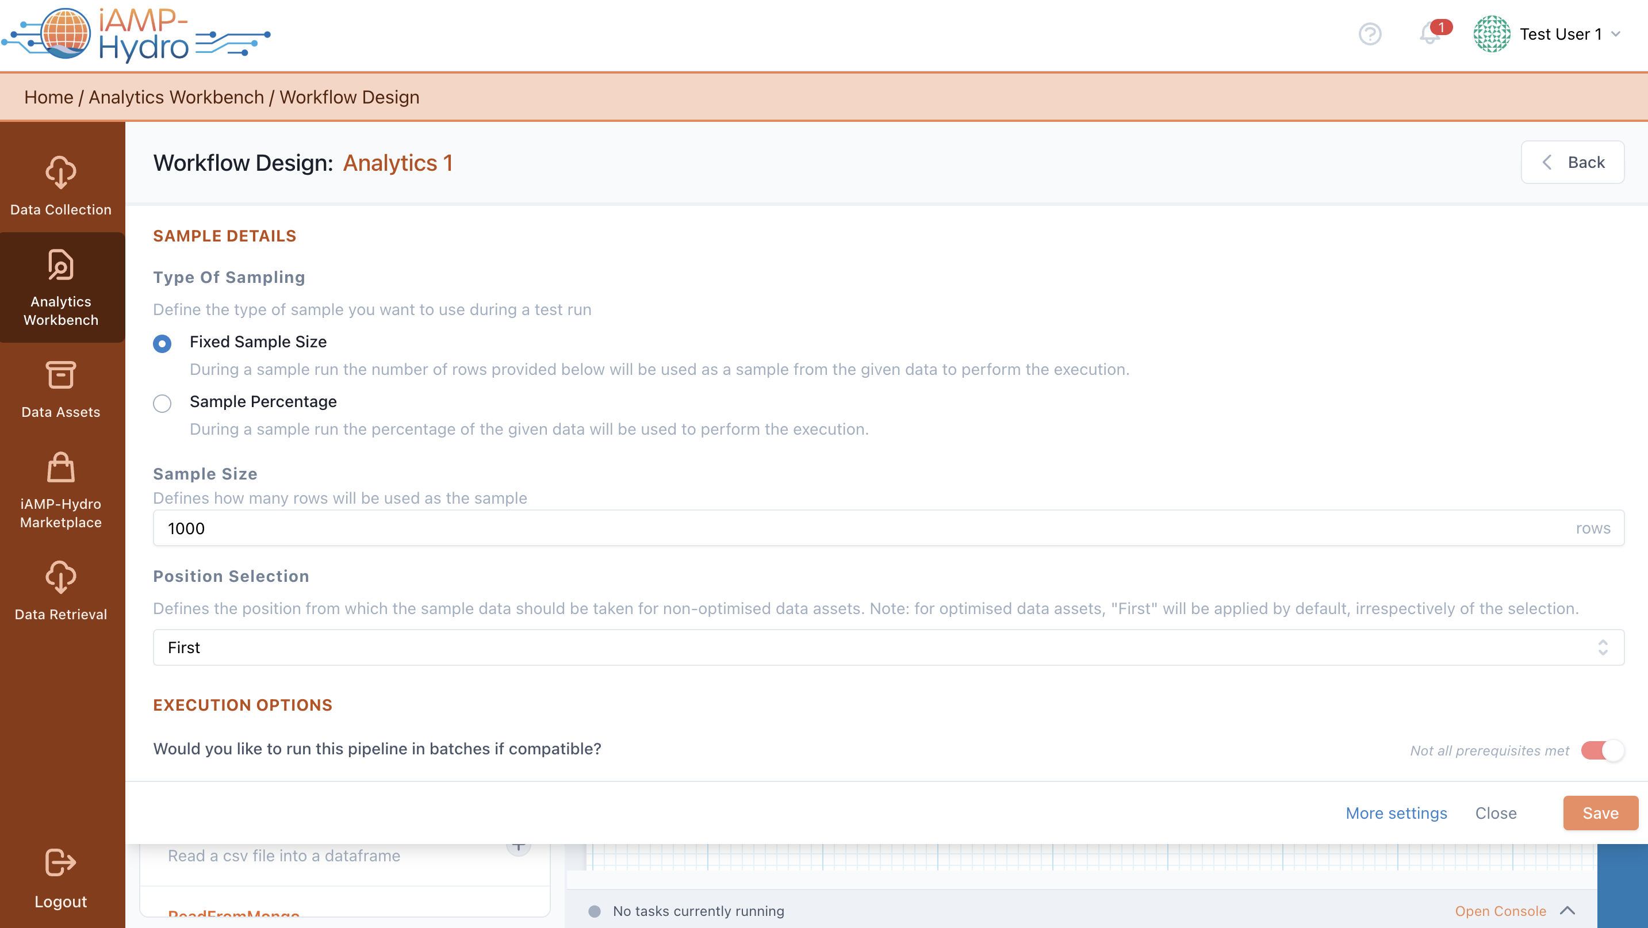
Task: Open notifications bell icon
Action: pyautogui.click(x=1429, y=34)
